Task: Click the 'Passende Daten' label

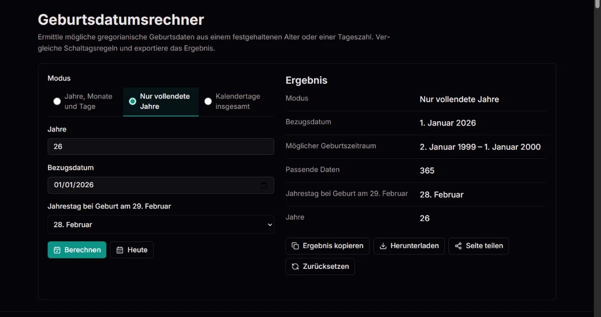Action: pos(313,170)
